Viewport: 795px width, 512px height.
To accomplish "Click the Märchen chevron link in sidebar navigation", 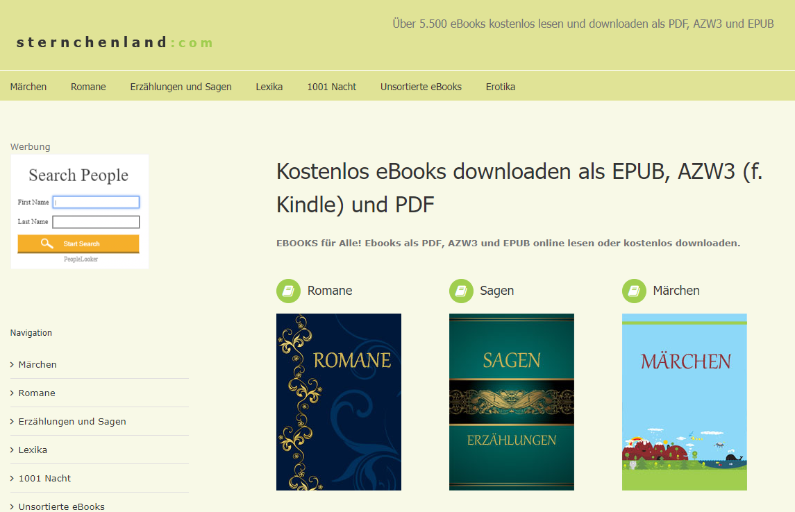I will coord(37,364).
